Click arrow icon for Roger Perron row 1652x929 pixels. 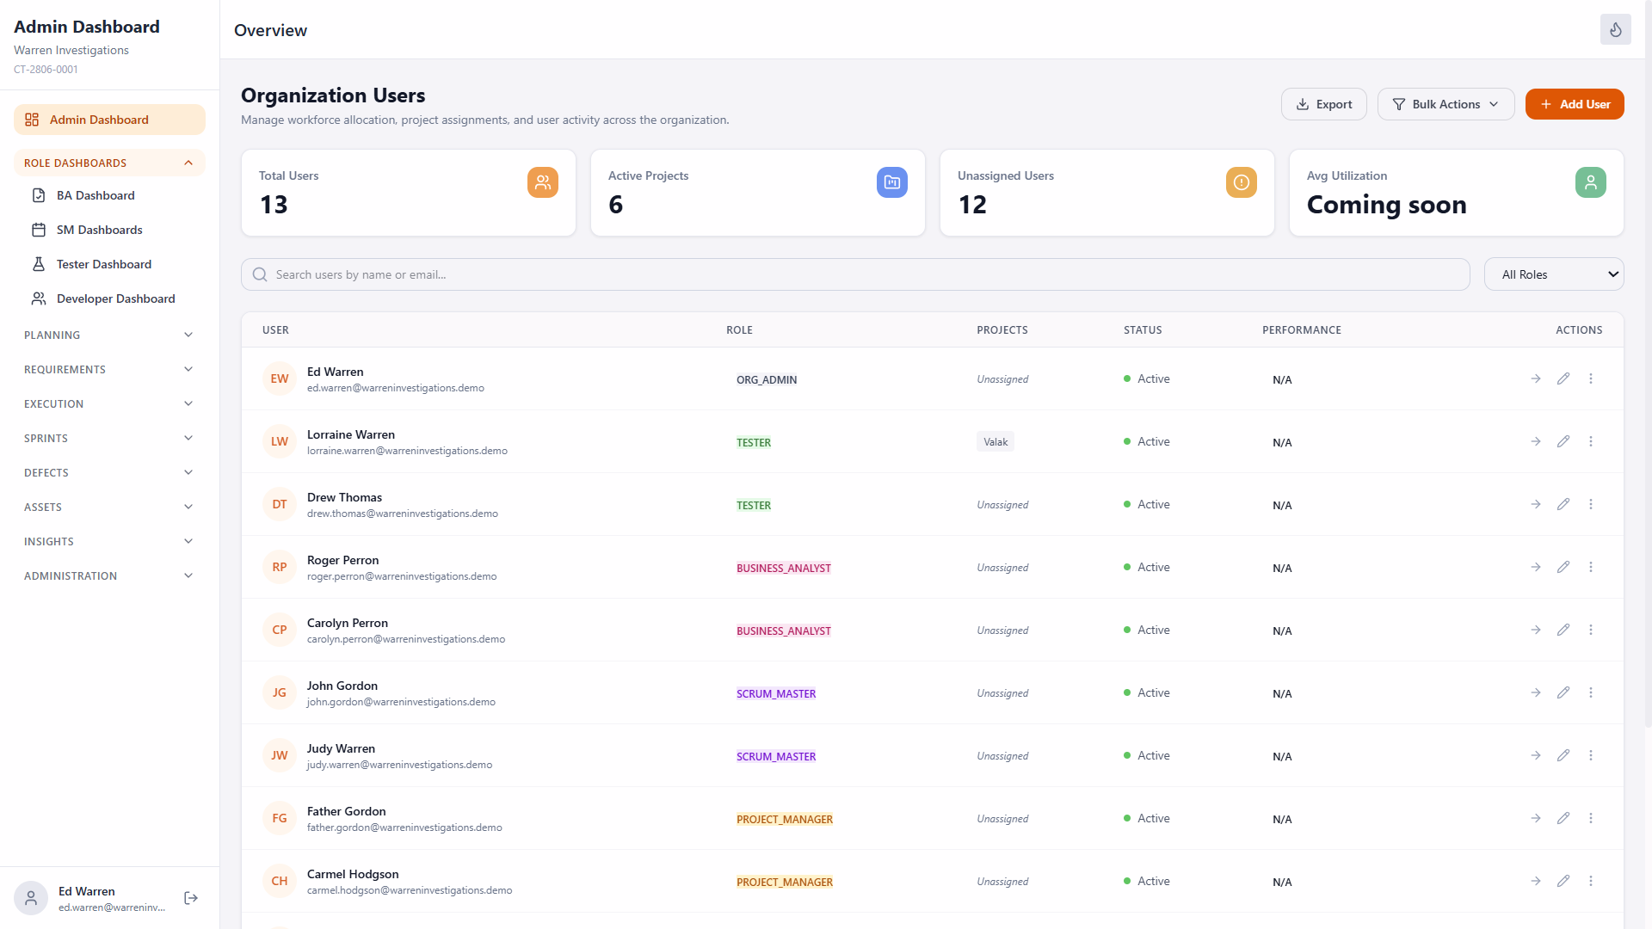(1536, 567)
